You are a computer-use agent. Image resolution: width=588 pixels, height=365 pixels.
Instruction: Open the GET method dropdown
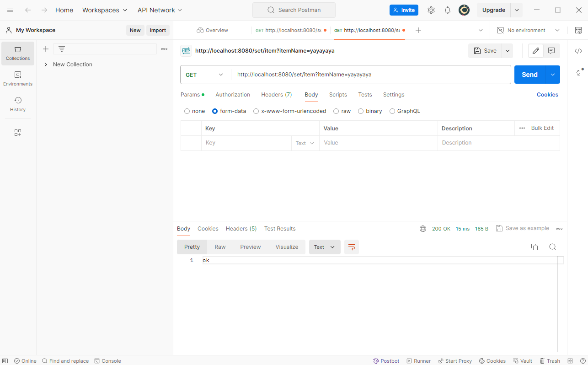(x=205, y=75)
